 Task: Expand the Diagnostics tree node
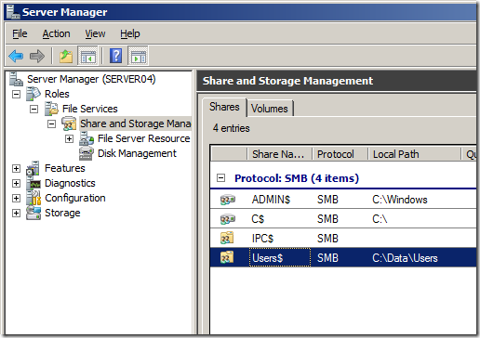[16, 183]
